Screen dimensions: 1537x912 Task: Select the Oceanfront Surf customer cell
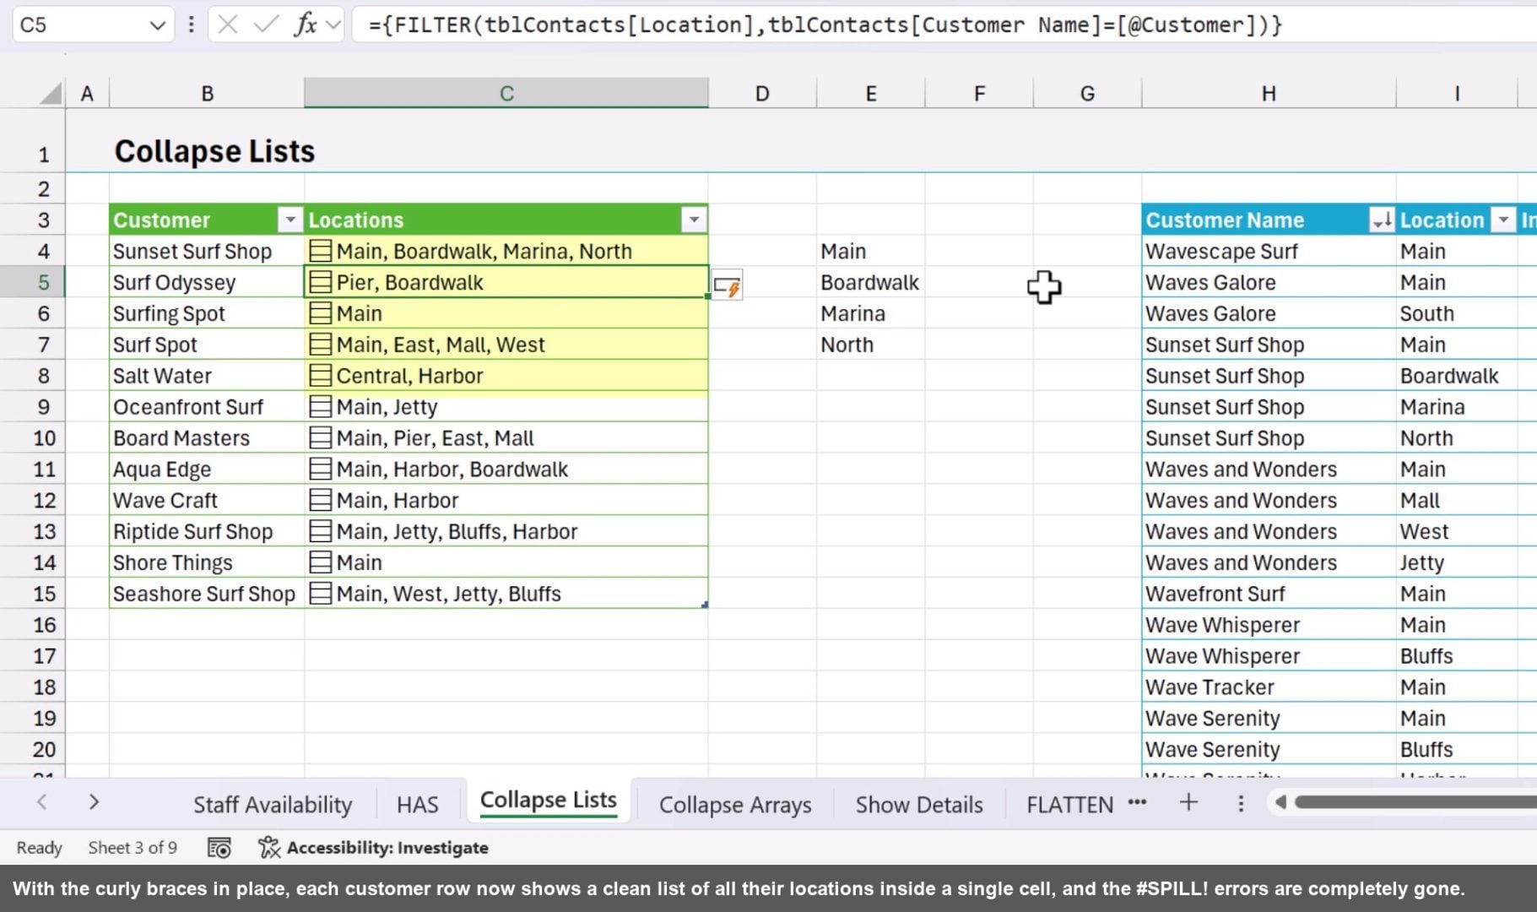pyautogui.click(x=207, y=407)
